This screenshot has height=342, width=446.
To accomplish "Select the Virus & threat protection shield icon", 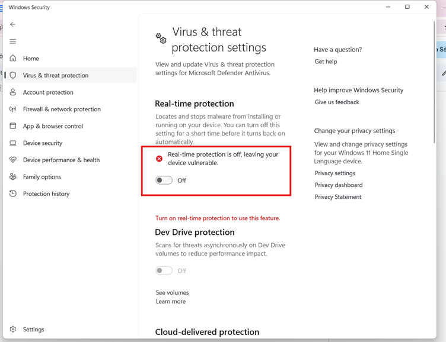I will pyautogui.click(x=13, y=75).
